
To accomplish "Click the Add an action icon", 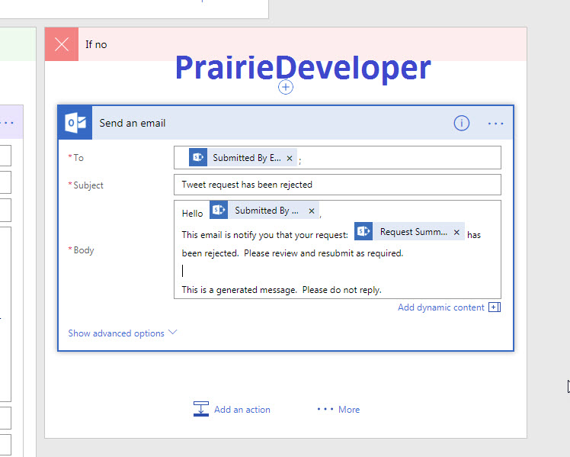I will (x=201, y=409).
